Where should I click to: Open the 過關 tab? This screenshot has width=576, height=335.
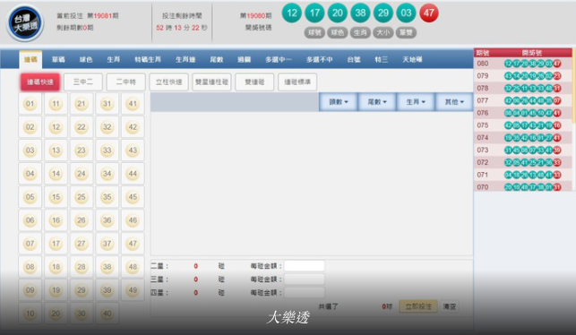pyautogui.click(x=244, y=59)
